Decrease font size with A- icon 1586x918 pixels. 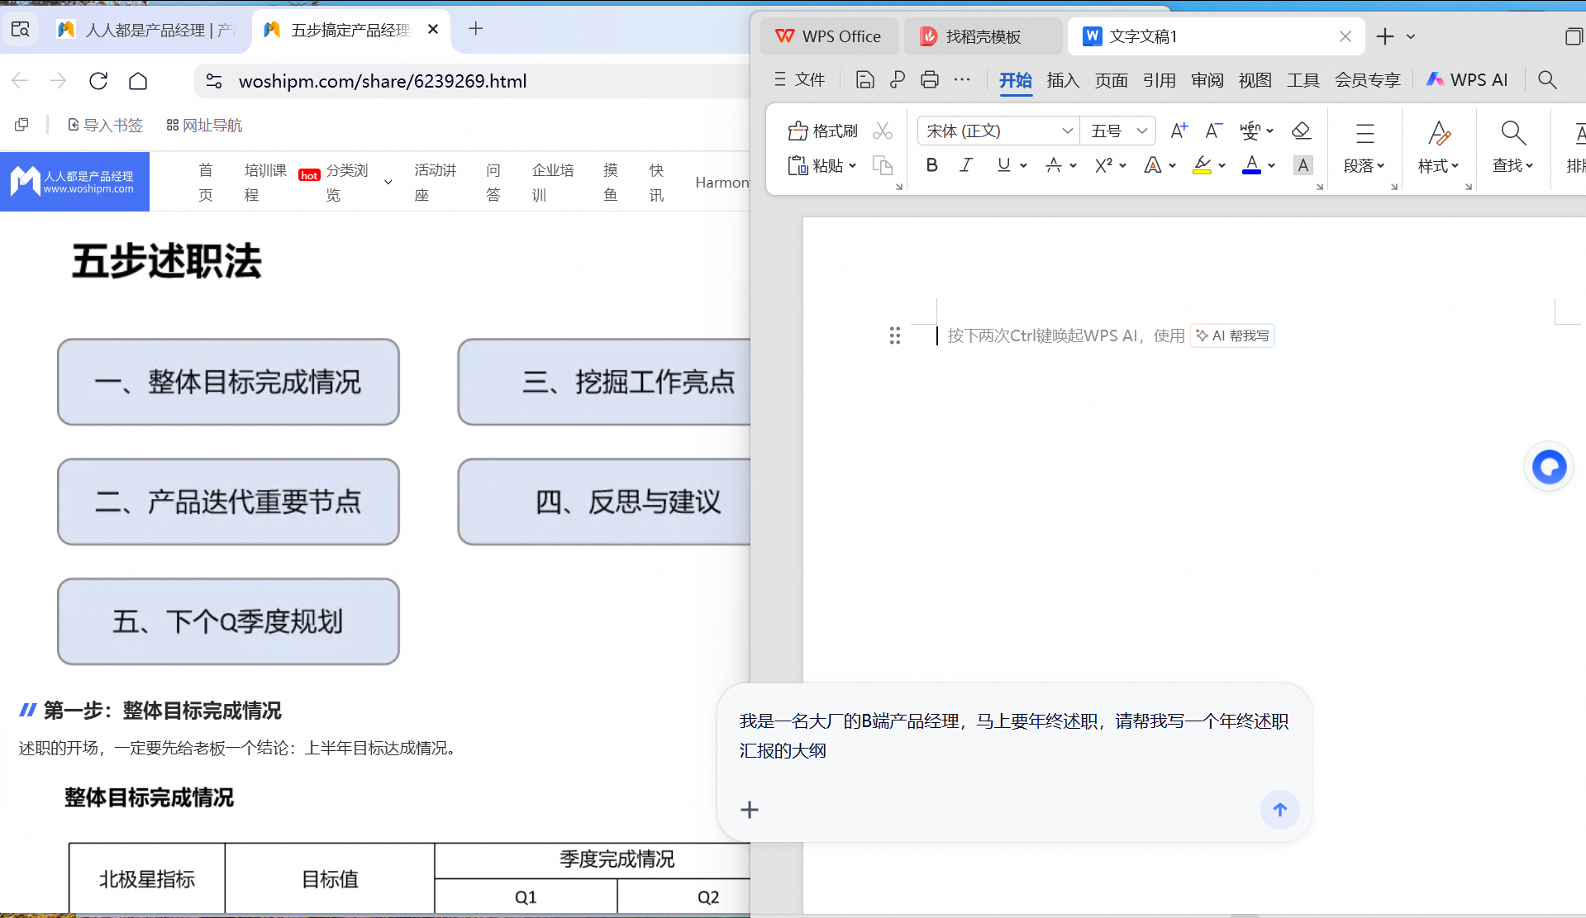pos(1213,131)
